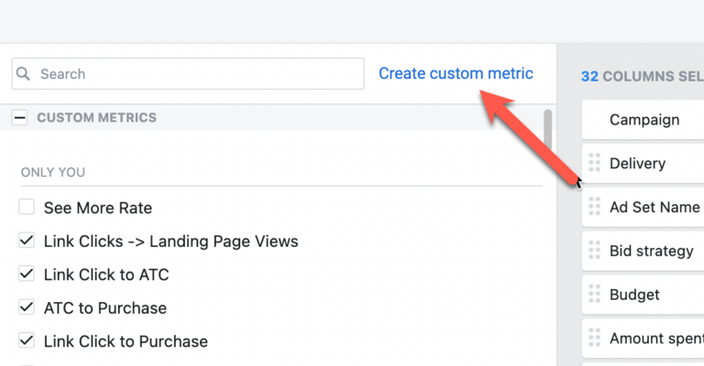Image resolution: width=704 pixels, height=366 pixels.
Task: Select the Delivery column label
Action: point(637,164)
